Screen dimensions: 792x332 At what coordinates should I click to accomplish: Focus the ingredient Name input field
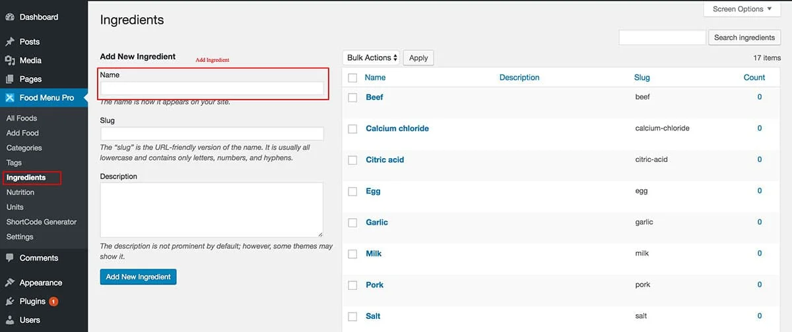click(x=212, y=88)
